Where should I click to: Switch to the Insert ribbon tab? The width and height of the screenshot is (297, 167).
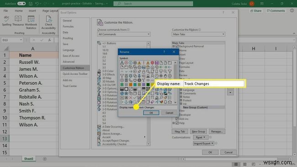click(32, 11)
